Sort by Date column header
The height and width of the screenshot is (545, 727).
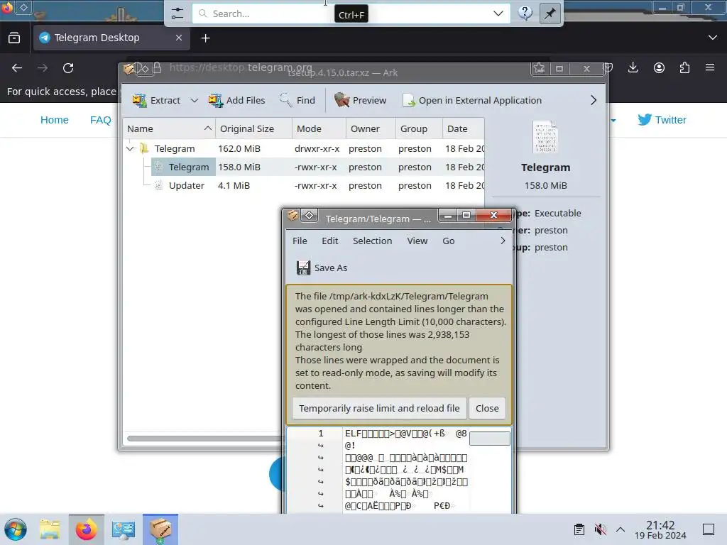point(463,129)
